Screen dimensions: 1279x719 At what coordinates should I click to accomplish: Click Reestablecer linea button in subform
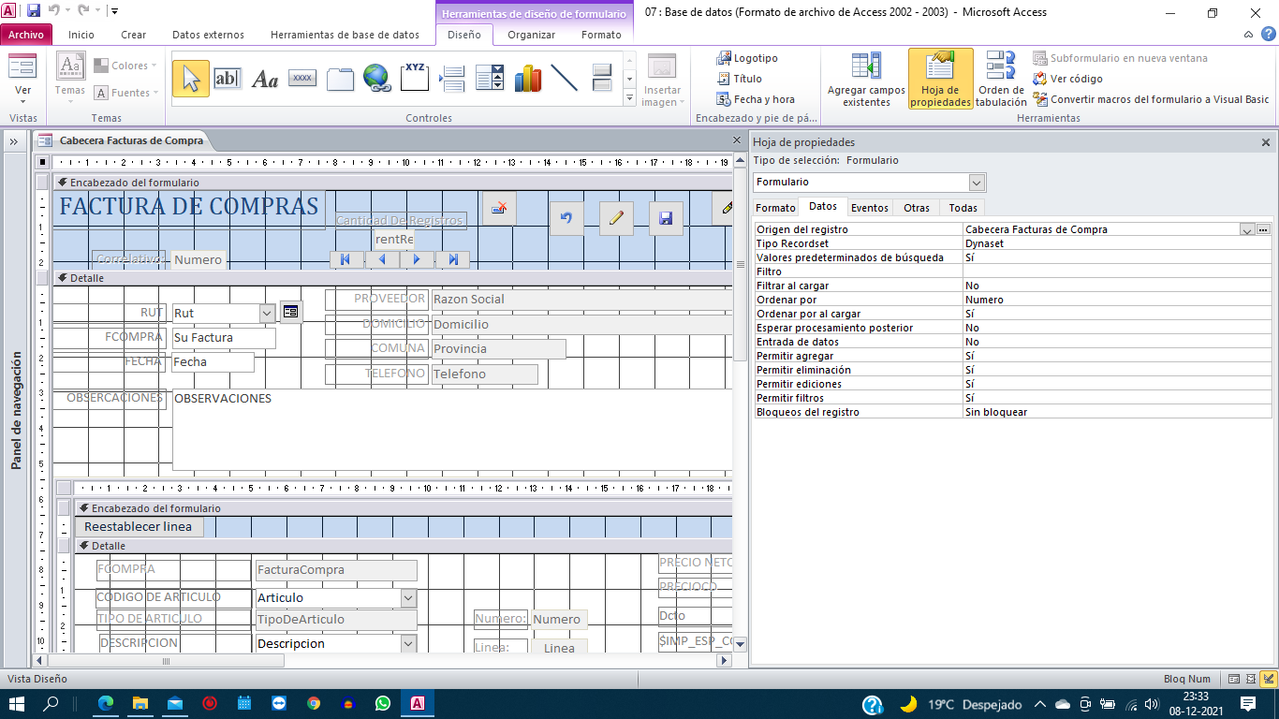(x=138, y=526)
